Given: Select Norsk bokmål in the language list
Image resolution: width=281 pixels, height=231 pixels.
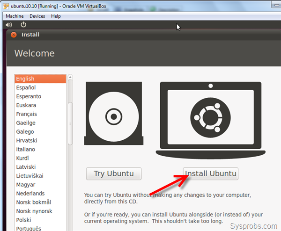Looking at the screenshot, I should pos(40,202).
